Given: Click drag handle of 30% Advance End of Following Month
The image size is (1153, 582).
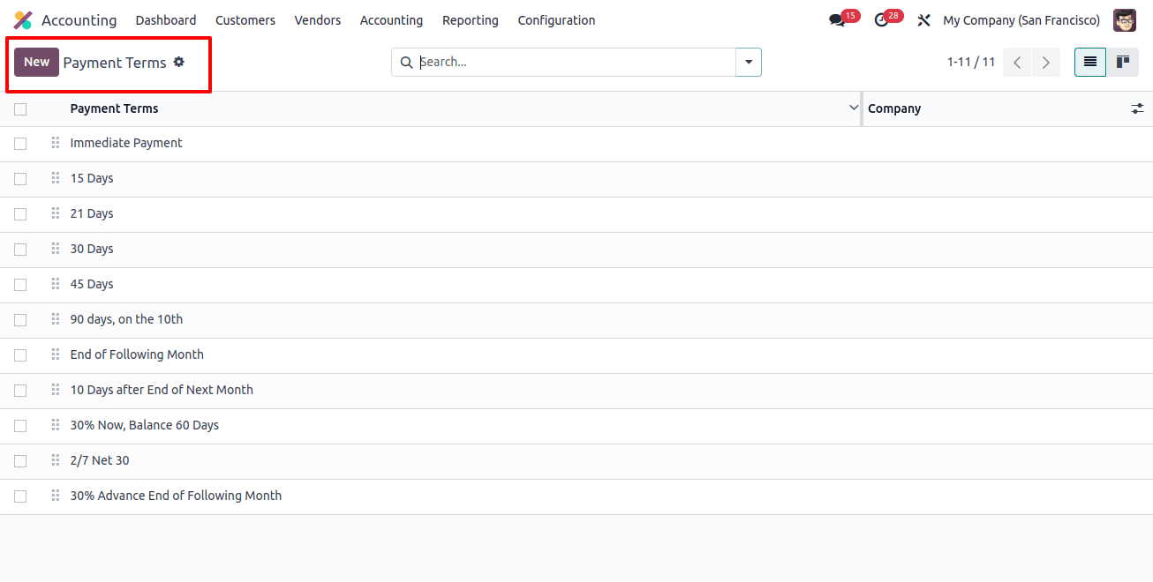Looking at the screenshot, I should click(56, 496).
